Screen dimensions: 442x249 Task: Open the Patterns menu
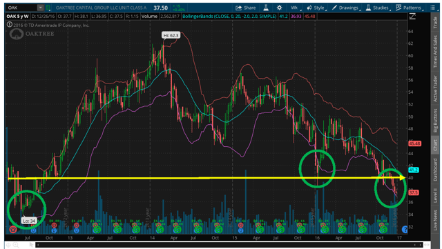point(409,8)
